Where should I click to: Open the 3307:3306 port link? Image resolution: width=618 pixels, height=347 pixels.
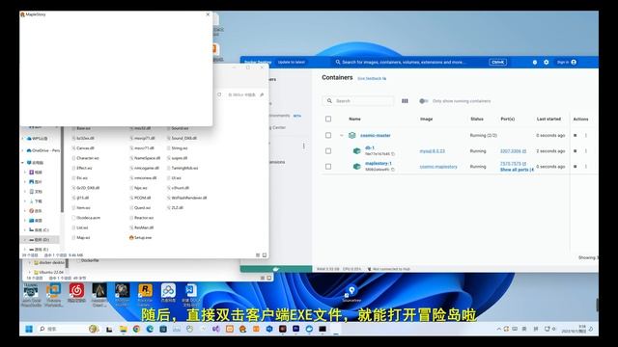coord(513,151)
